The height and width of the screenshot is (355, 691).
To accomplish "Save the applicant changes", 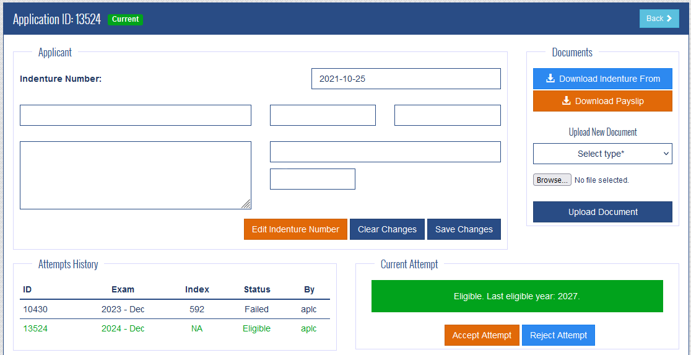I will click(464, 229).
